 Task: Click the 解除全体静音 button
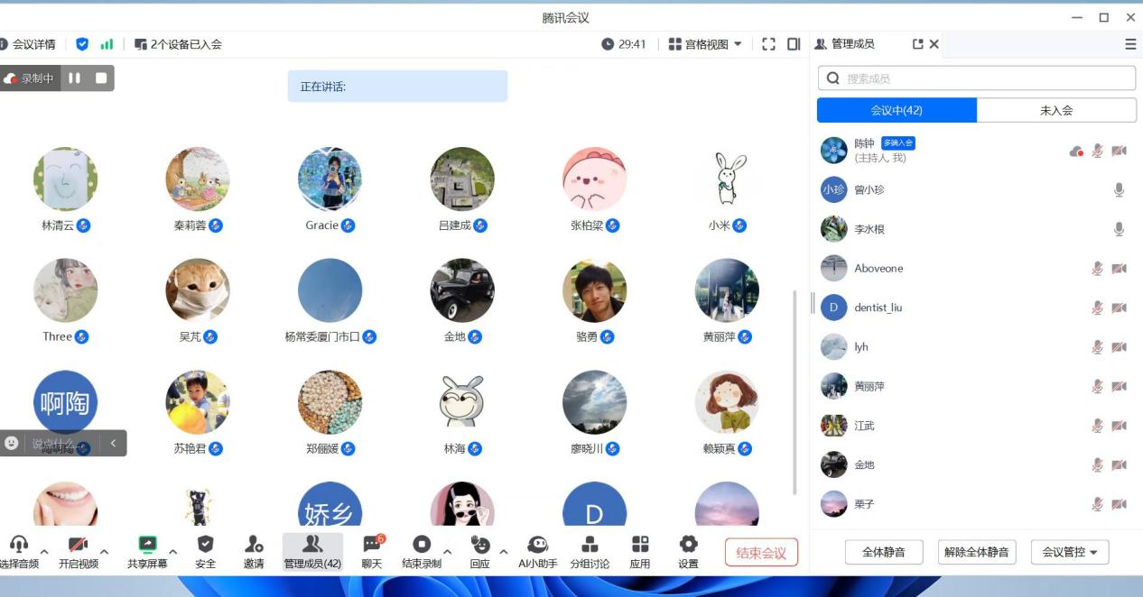[x=978, y=552]
